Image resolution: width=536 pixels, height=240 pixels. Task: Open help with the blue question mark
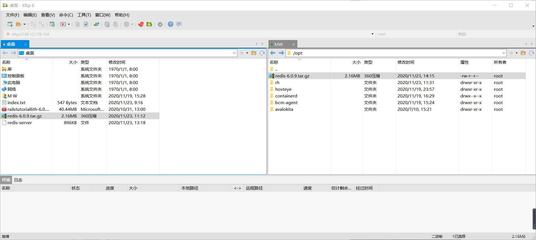pos(171,24)
